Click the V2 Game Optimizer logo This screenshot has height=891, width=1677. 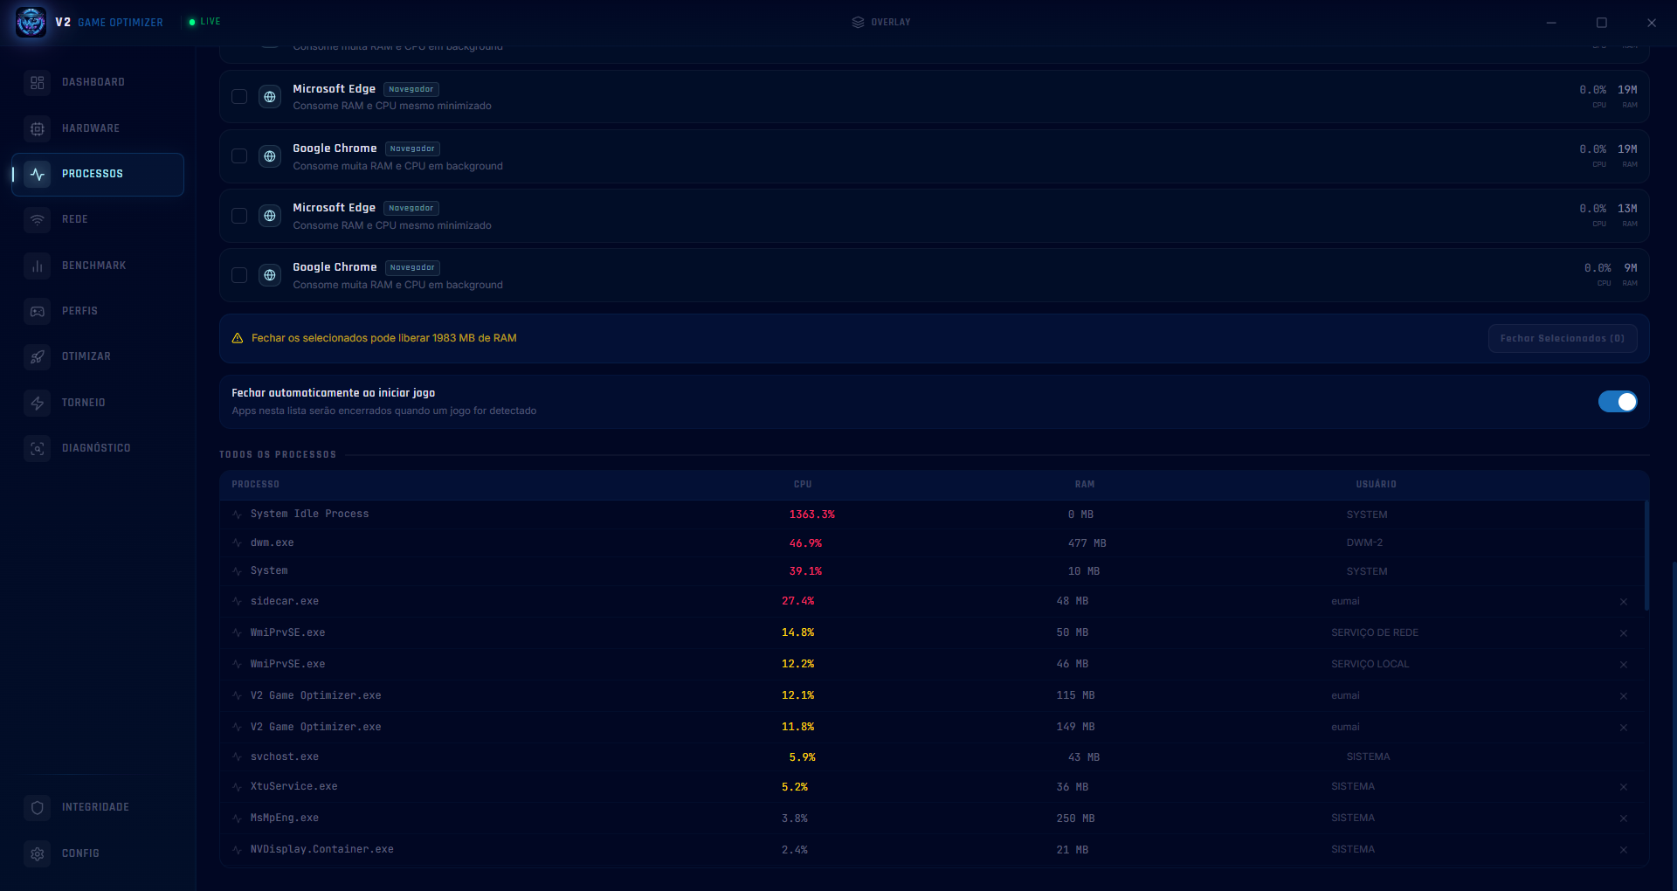coord(31,22)
